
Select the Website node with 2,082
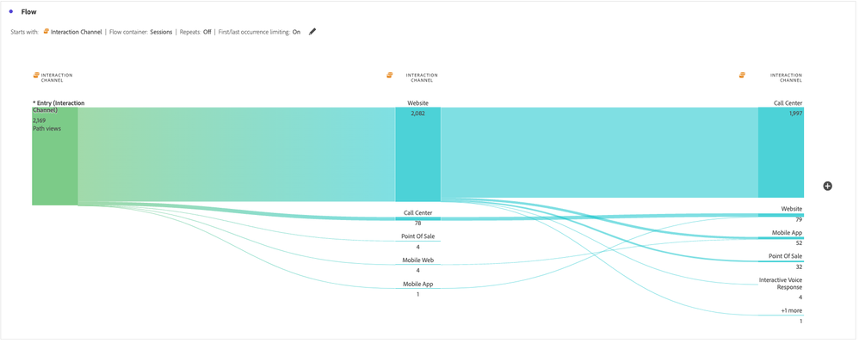(418, 155)
